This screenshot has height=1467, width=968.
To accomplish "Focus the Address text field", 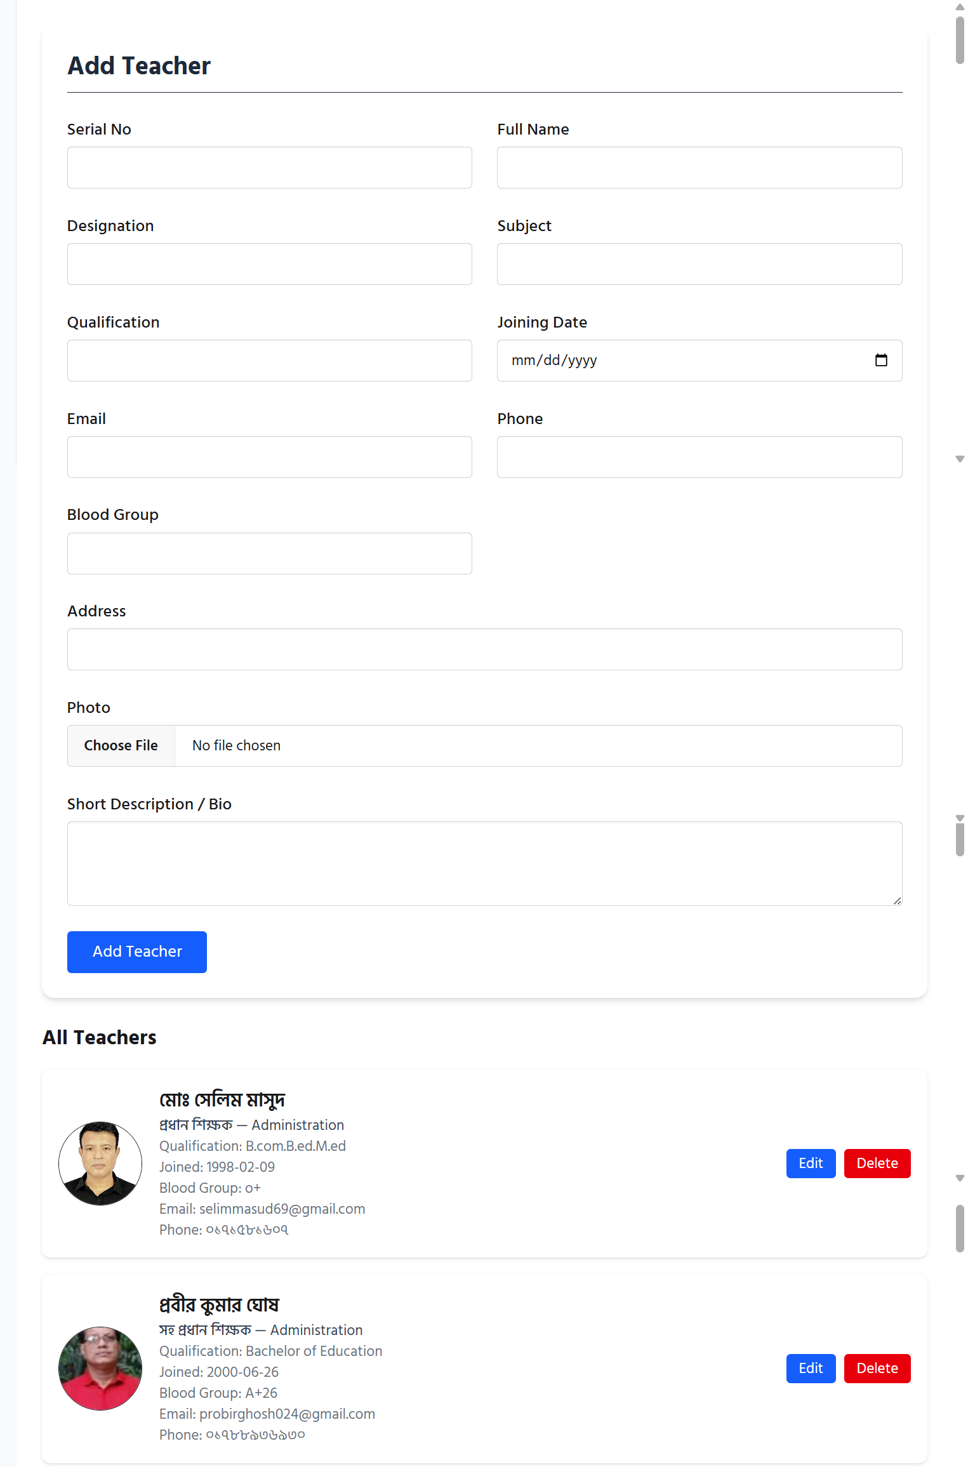I will click(x=484, y=649).
